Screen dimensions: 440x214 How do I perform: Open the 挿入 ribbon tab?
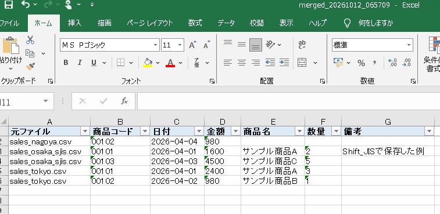tap(74, 23)
